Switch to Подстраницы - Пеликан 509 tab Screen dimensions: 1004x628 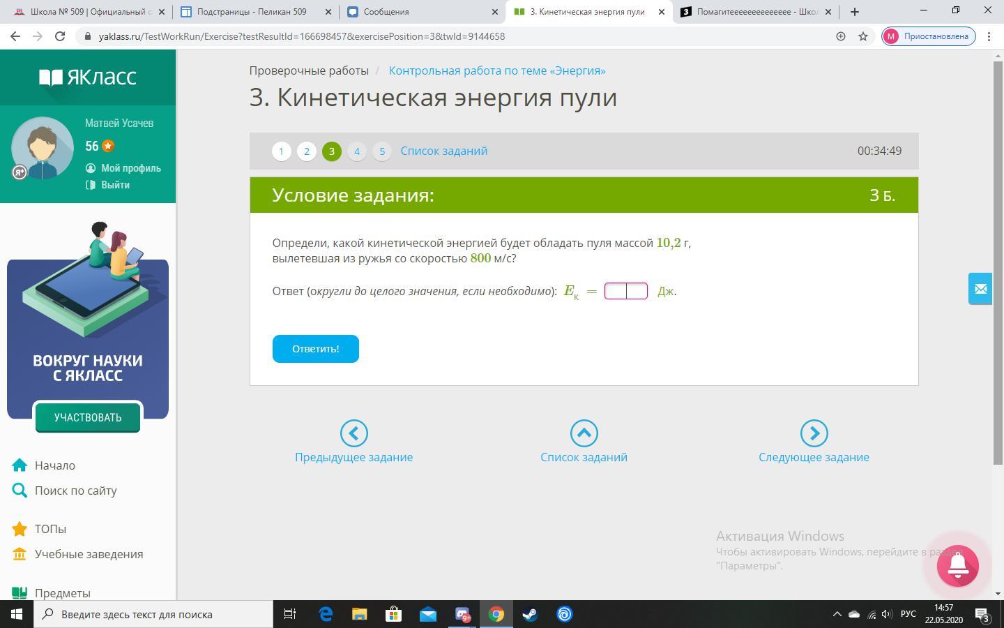click(254, 12)
